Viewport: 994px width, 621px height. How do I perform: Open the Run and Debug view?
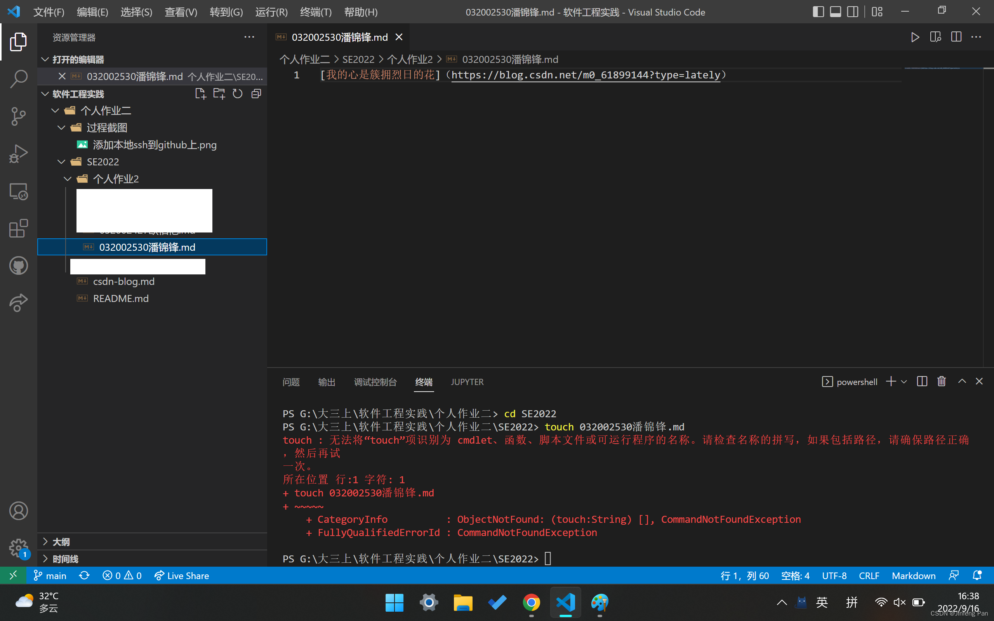tap(19, 154)
